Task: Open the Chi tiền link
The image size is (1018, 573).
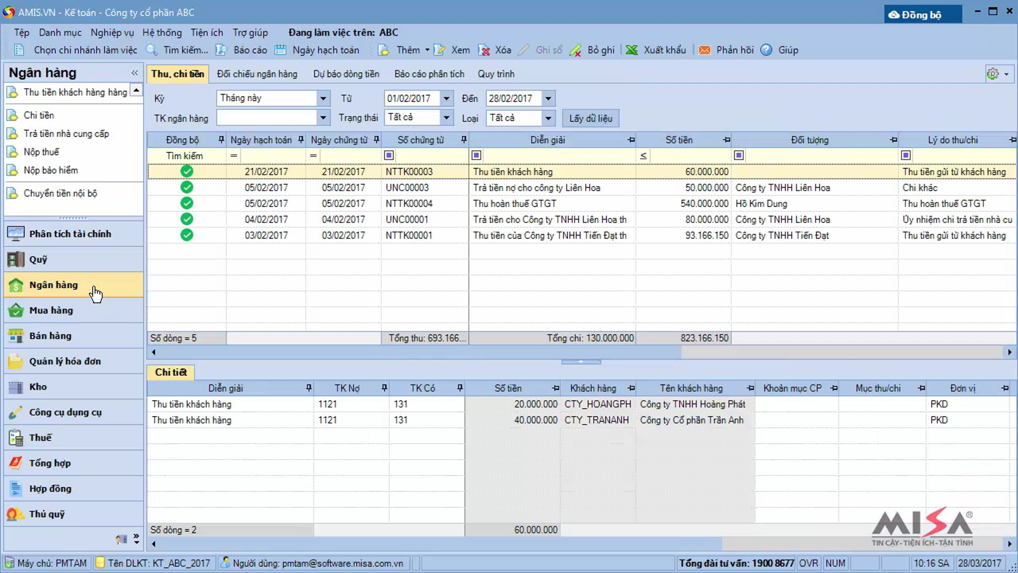Action: [39, 115]
